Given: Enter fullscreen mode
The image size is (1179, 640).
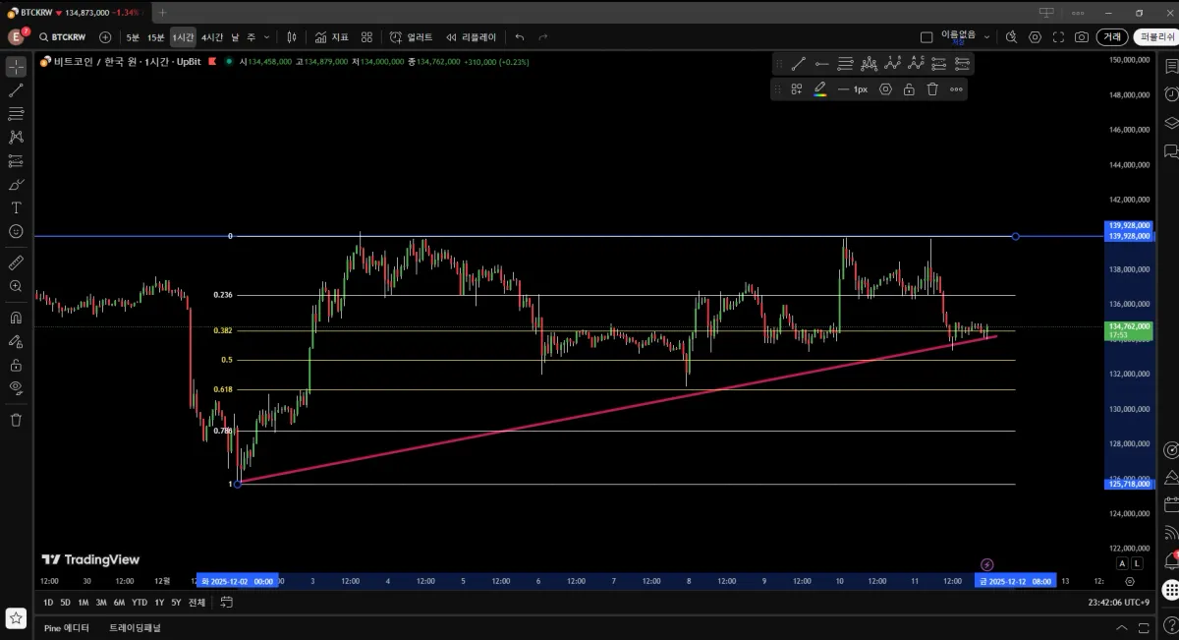Looking at the screenshot, I should 1058,37.
